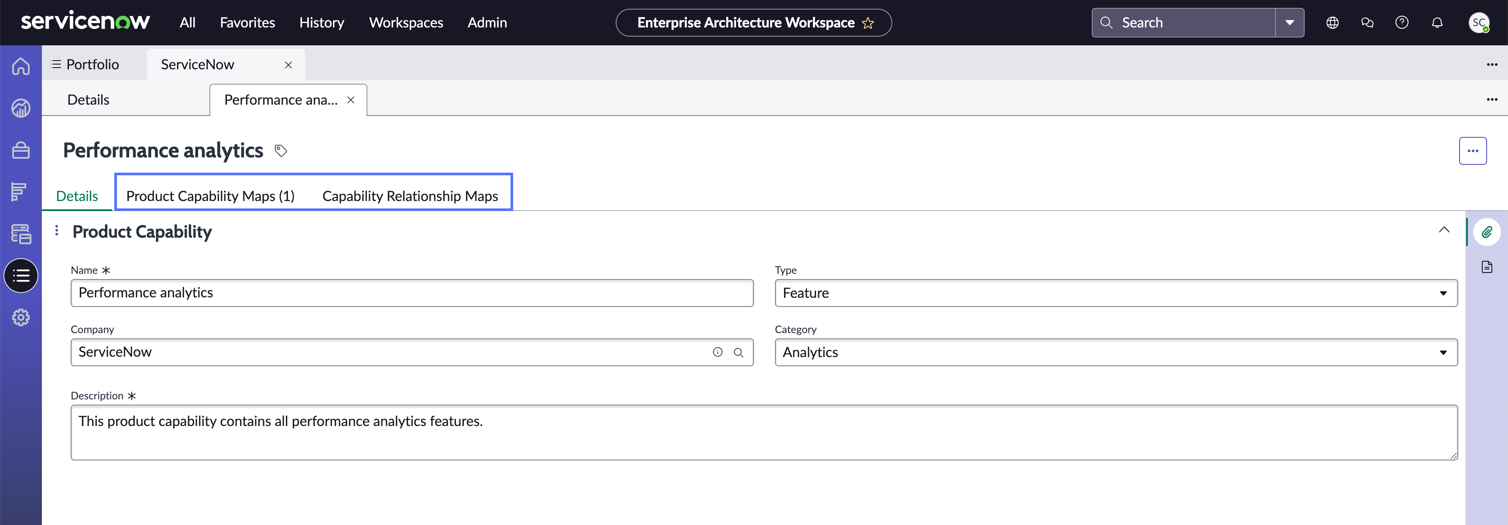This screenshot has width=1508, height=525.
Task: Open the Product Capability section vertical dots menu
Action: 57,231
